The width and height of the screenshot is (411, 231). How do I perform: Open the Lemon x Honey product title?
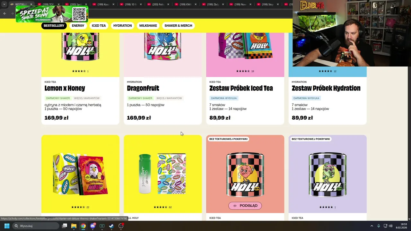(65, 88)
